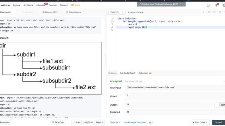225x126 pixels.
Task: Click the Output value field
Action: point(169,105)
